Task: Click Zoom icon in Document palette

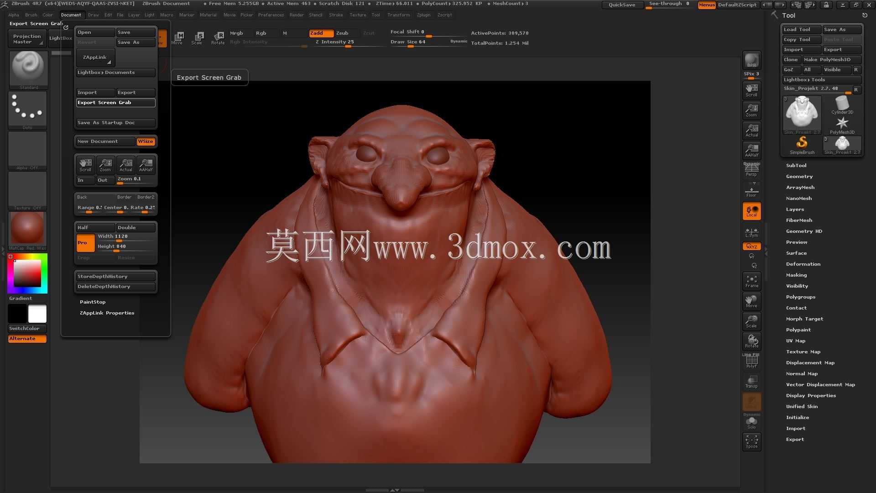Action: (x=105, y=165)
